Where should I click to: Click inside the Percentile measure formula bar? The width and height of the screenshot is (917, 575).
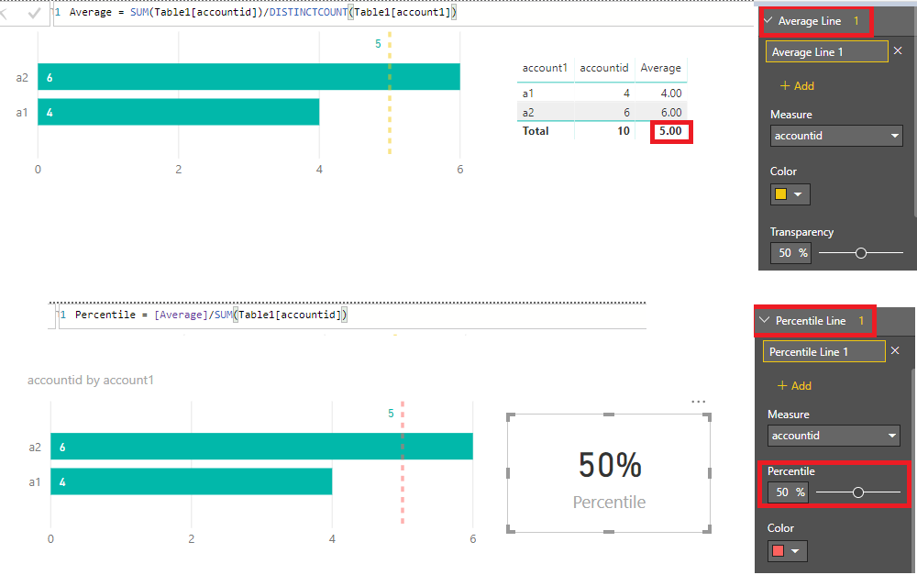(353, 315)
